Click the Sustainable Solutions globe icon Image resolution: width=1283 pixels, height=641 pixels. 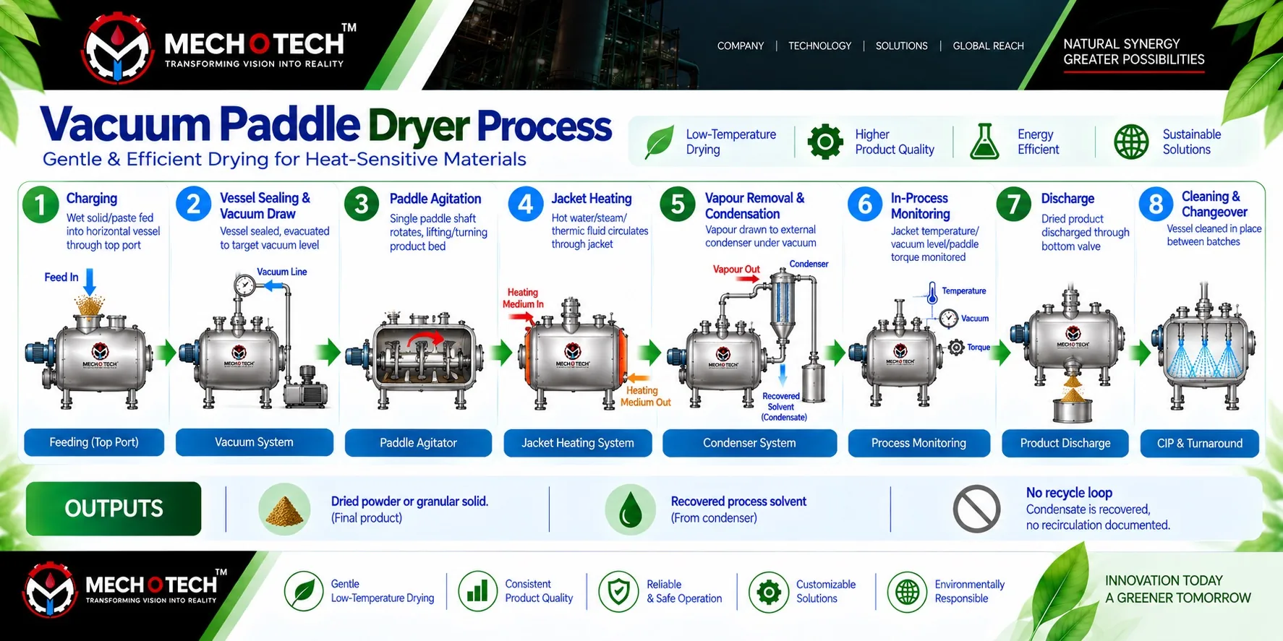[x=1131, y=142]
